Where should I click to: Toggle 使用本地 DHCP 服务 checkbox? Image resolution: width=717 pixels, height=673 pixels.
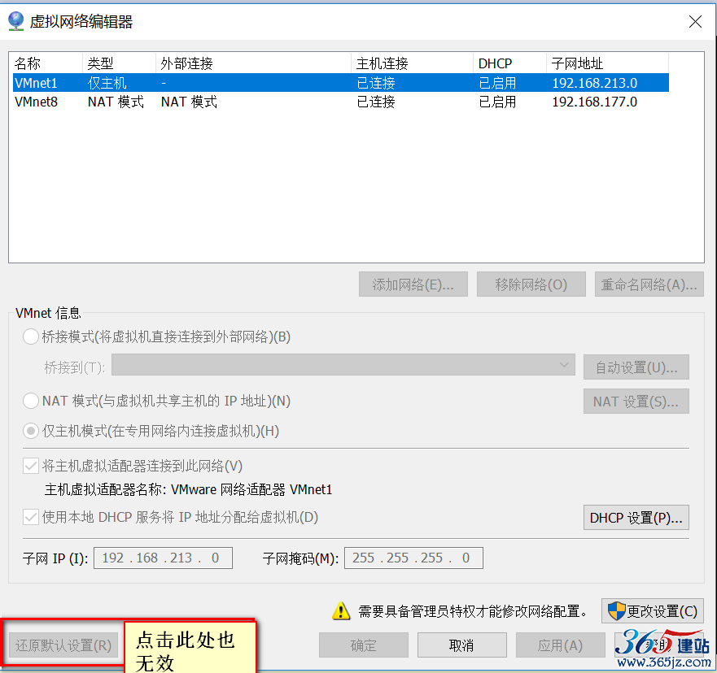pyautogui.click(x=31, y=517)
